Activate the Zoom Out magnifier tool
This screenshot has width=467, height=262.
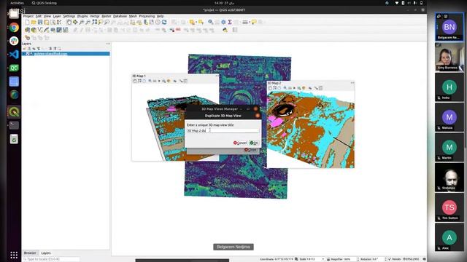click(88, 23)
